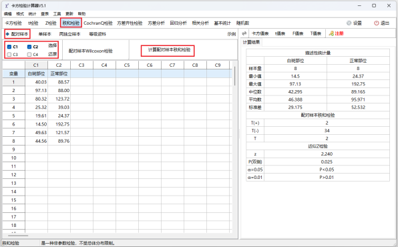Click the swap arrows icon beside 卡方值表
The image size is (398, 247).
click(244, 33)
